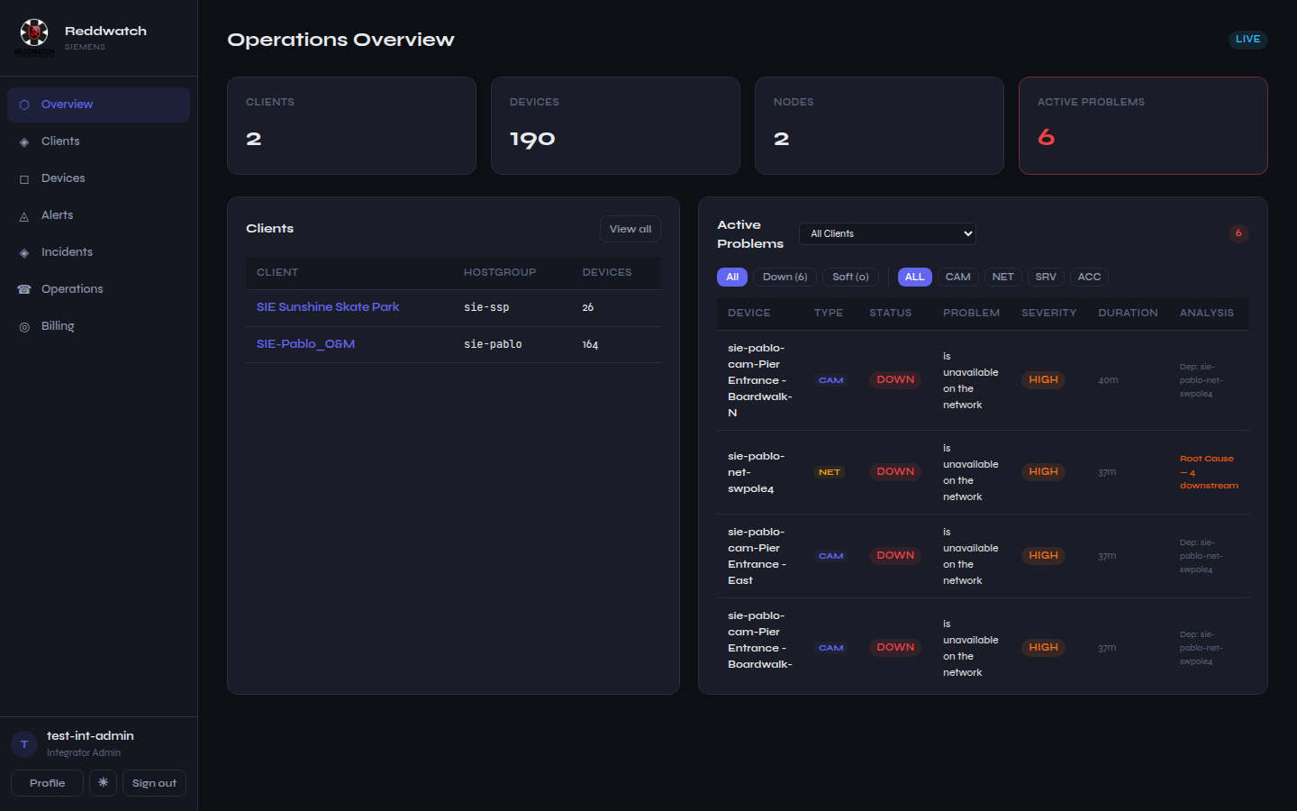This screenshot has width=1297, height=811.
Task: Click the user avatar letter T
Action: (24, 744)
